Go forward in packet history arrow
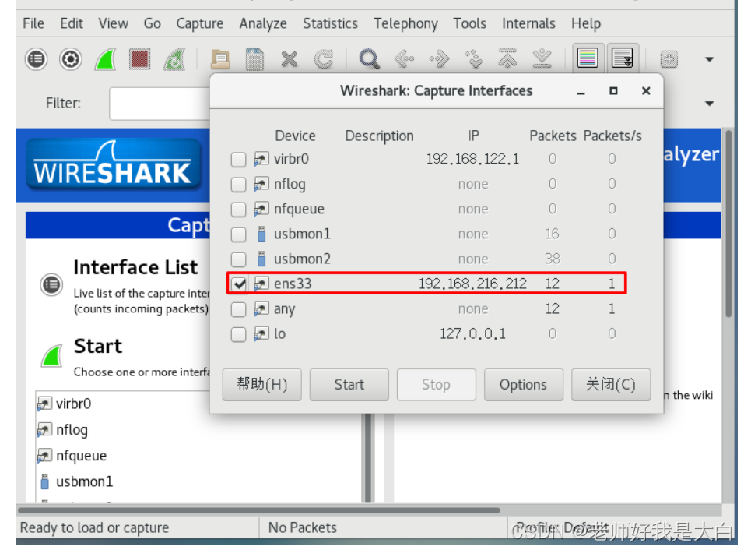Viewport: 744px width, 550px height. pyautogui.click(x=439, y=59)
